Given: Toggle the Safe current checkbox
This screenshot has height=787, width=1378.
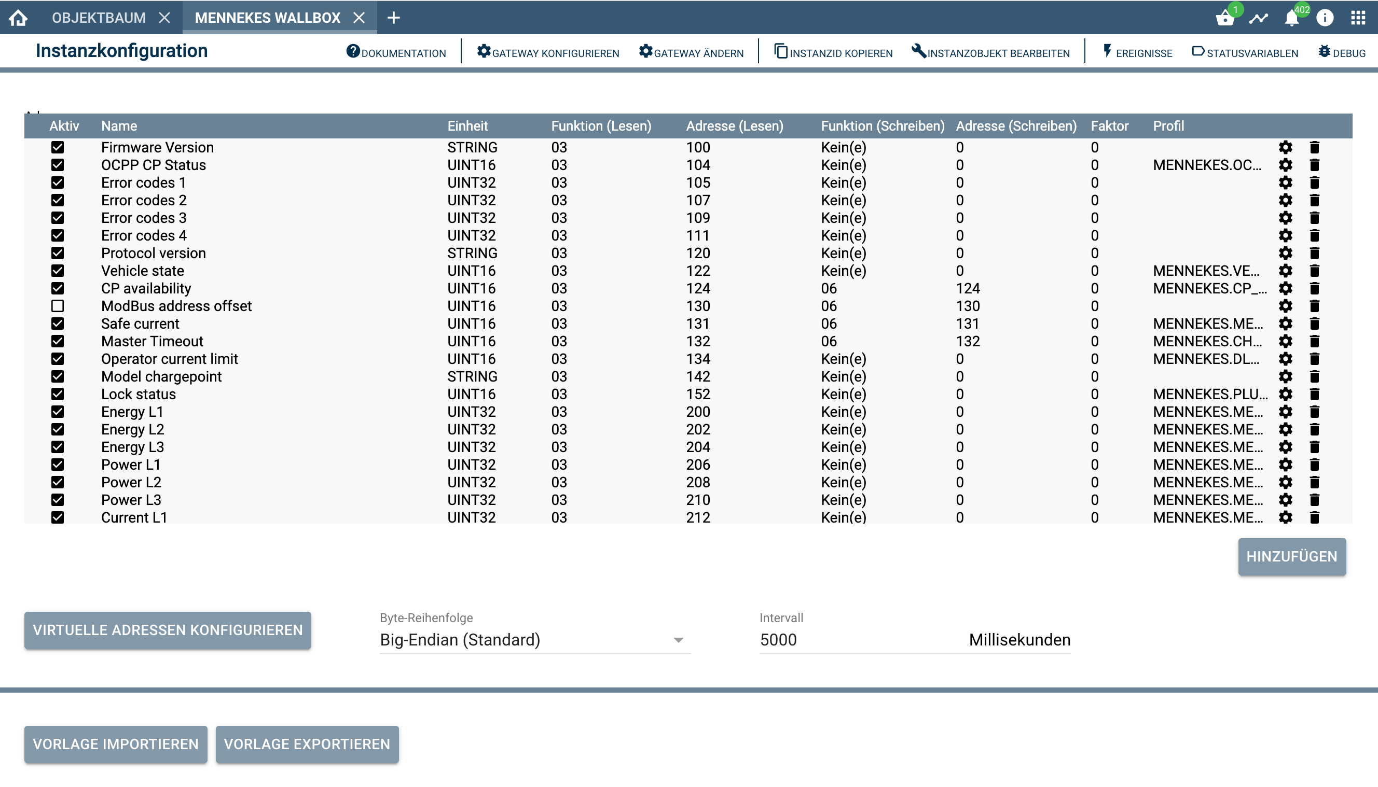Looking at the screenshot, I should (x=57, y=323).
